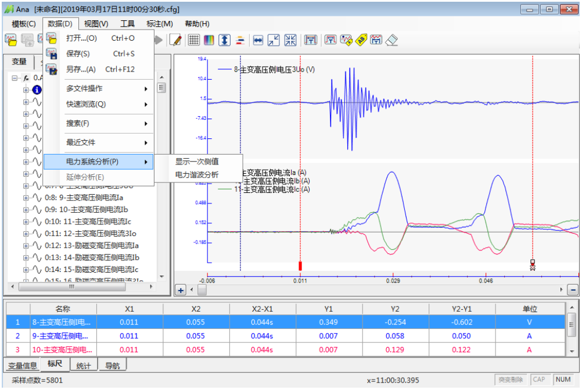Open the 快速浏览(Q) submenu

[x=98, y=104]
